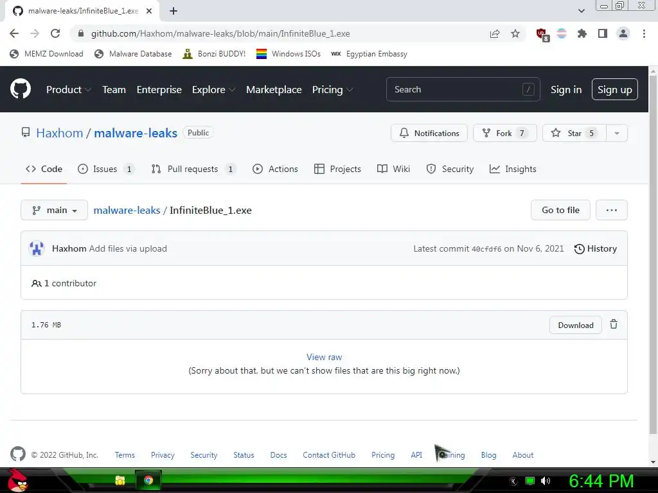Bookmark page with star icon in address bar
Image resolution: width=658 pixels, height=493 pixels.
point(515,33)
